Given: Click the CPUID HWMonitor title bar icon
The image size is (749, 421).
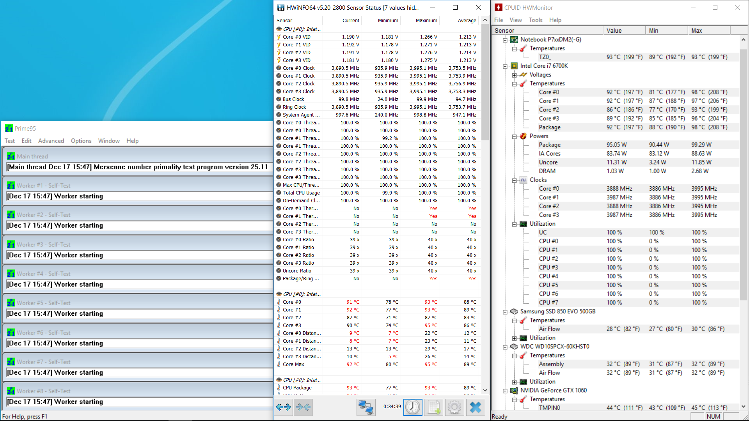Looking at the screenshot, I should pos(499,7).
